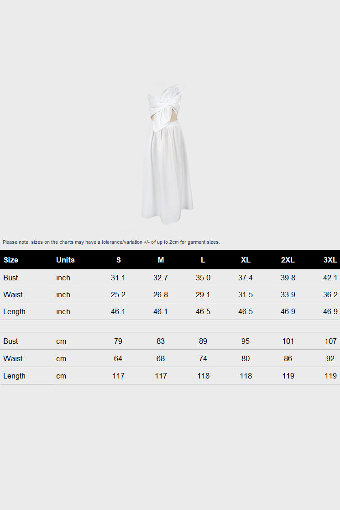
Task: Click the length value 46.1 under S
Action: coord(118,311)
